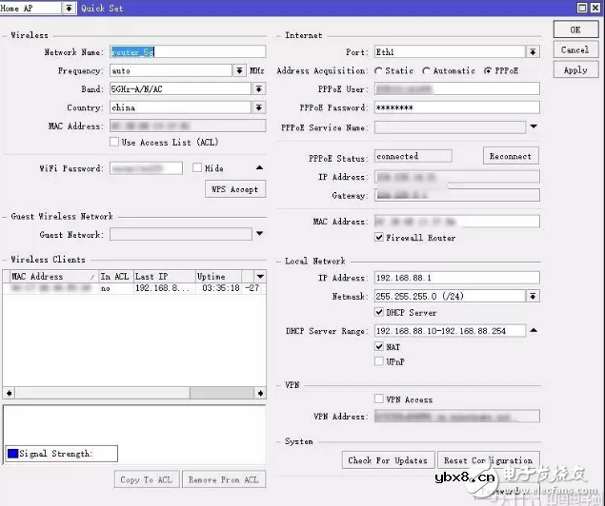This screenshot has width=605, height=506.
Task: Click the PPPoE User field
Action: (456, 89)
